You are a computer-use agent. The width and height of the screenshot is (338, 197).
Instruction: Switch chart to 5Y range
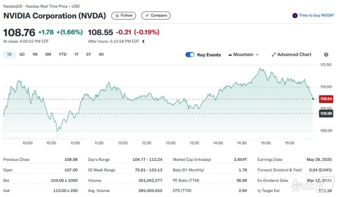88,54
